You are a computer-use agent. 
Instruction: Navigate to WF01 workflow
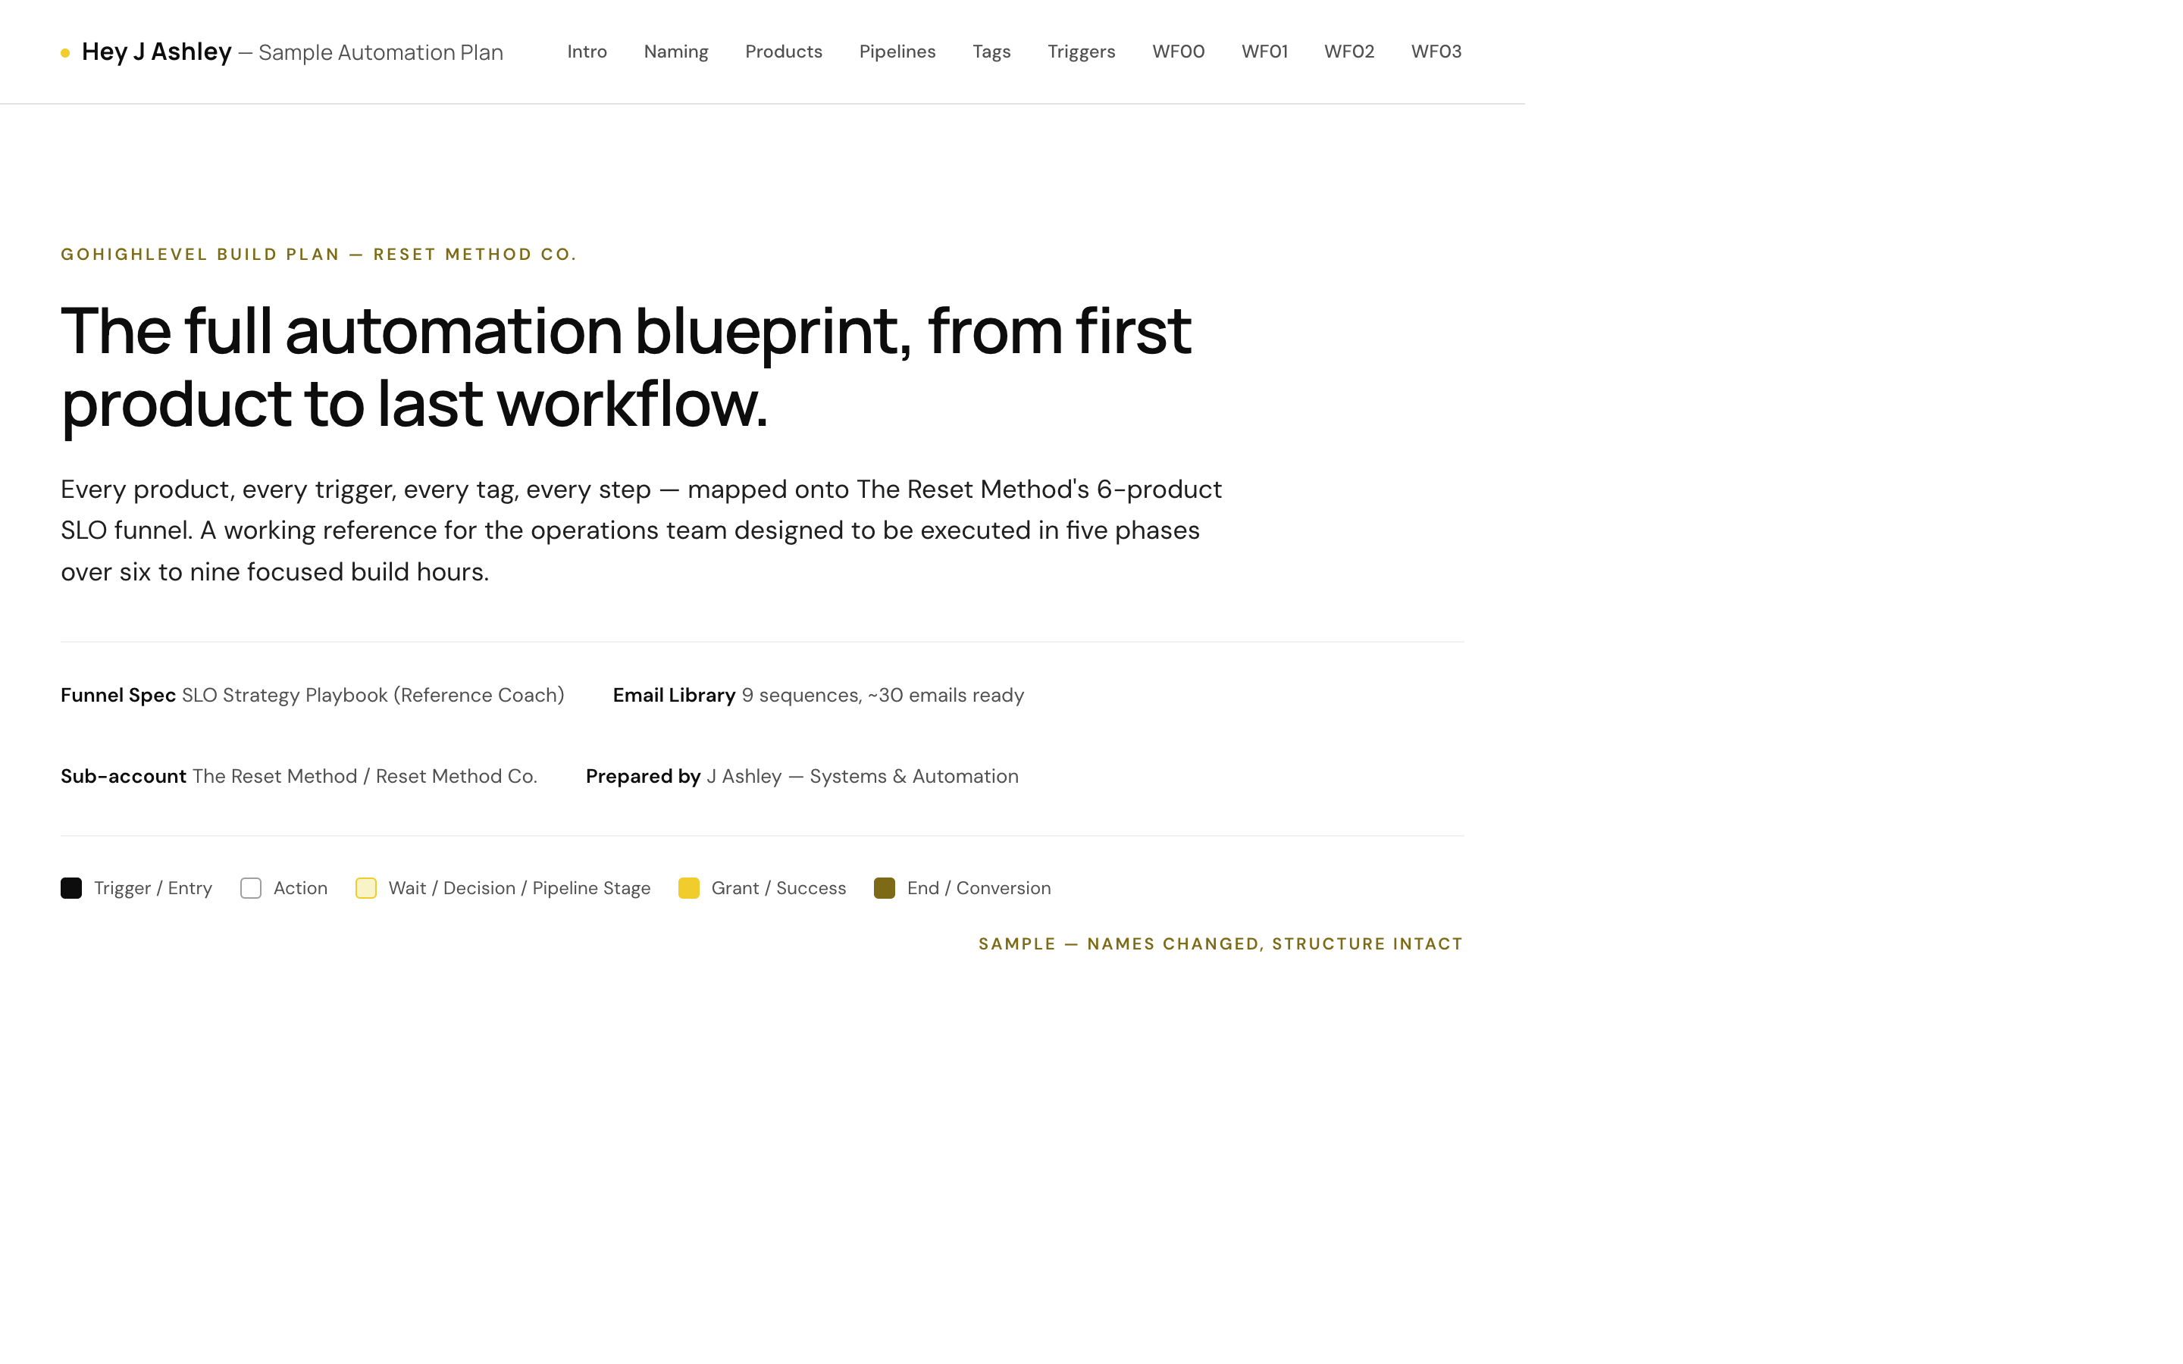tap(1264, 52)
